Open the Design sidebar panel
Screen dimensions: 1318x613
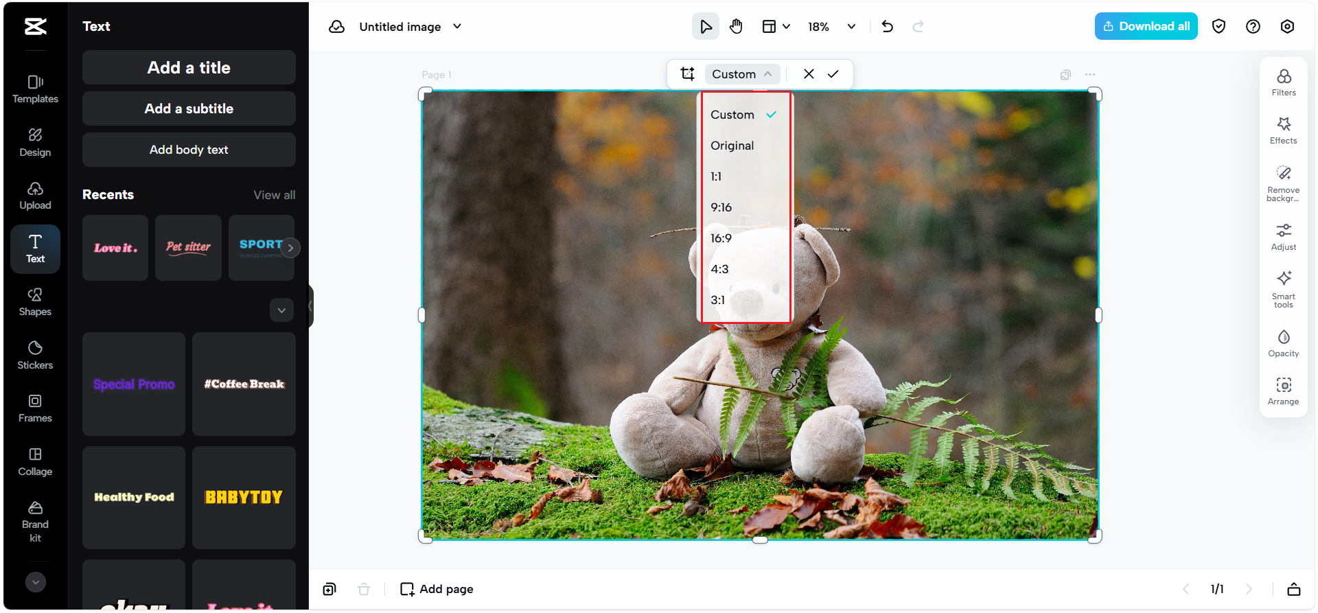pyautogui.click(x=35, y=142)
